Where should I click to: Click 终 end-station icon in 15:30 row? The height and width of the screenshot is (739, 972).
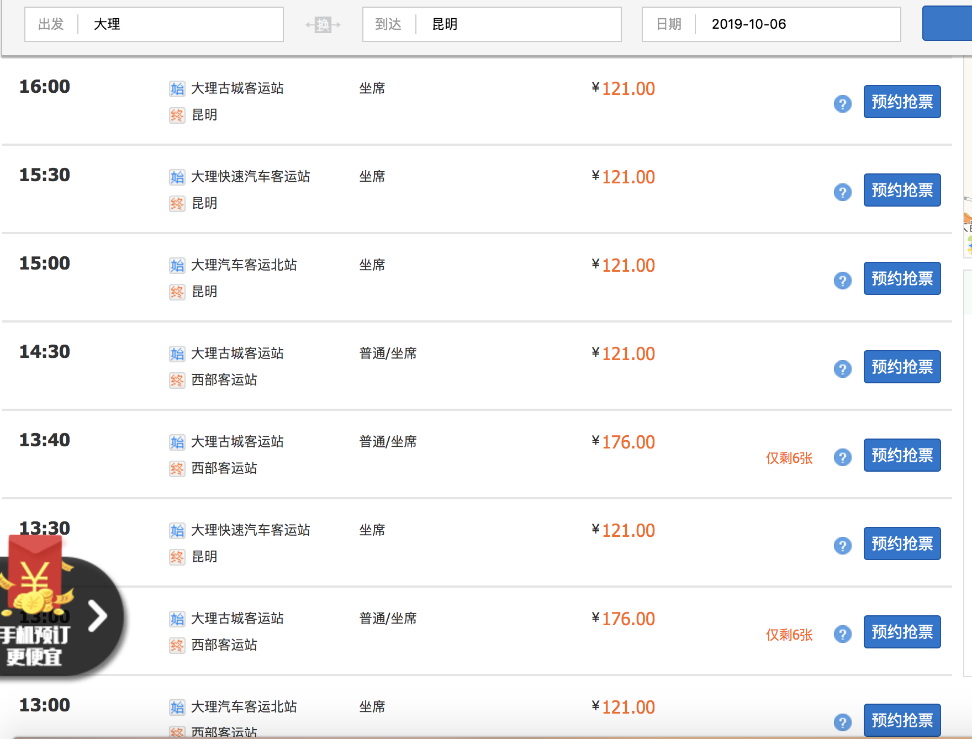click(177, 203)
